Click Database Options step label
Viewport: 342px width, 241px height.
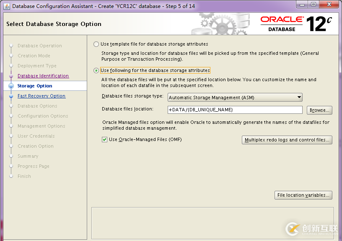[37, 106]
